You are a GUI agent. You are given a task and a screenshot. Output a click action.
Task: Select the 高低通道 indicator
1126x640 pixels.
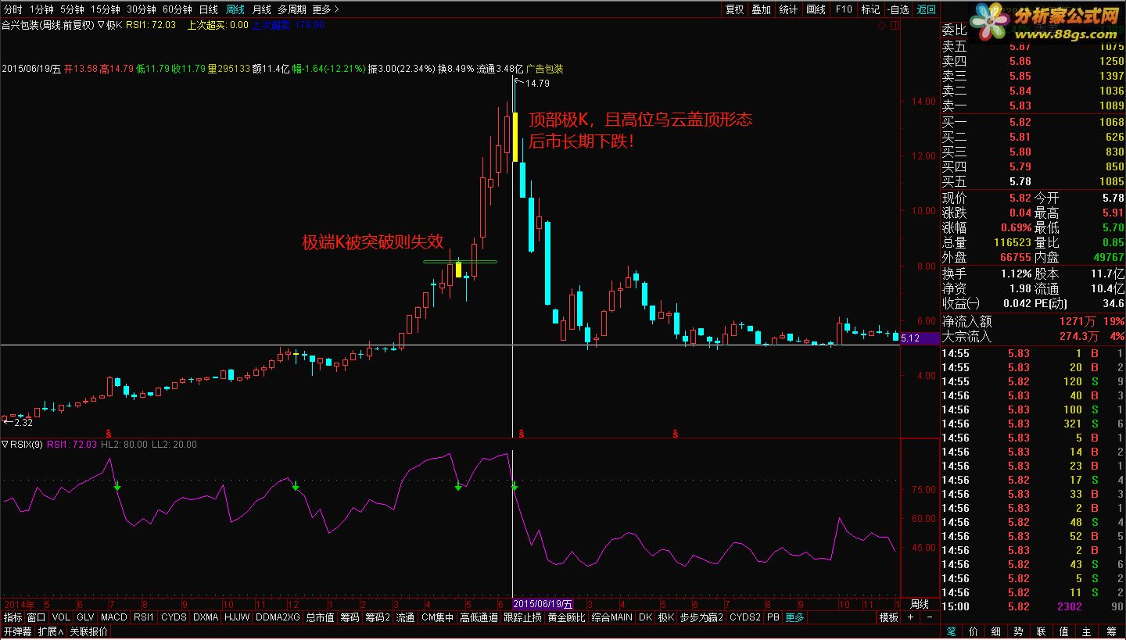point(479,617)
